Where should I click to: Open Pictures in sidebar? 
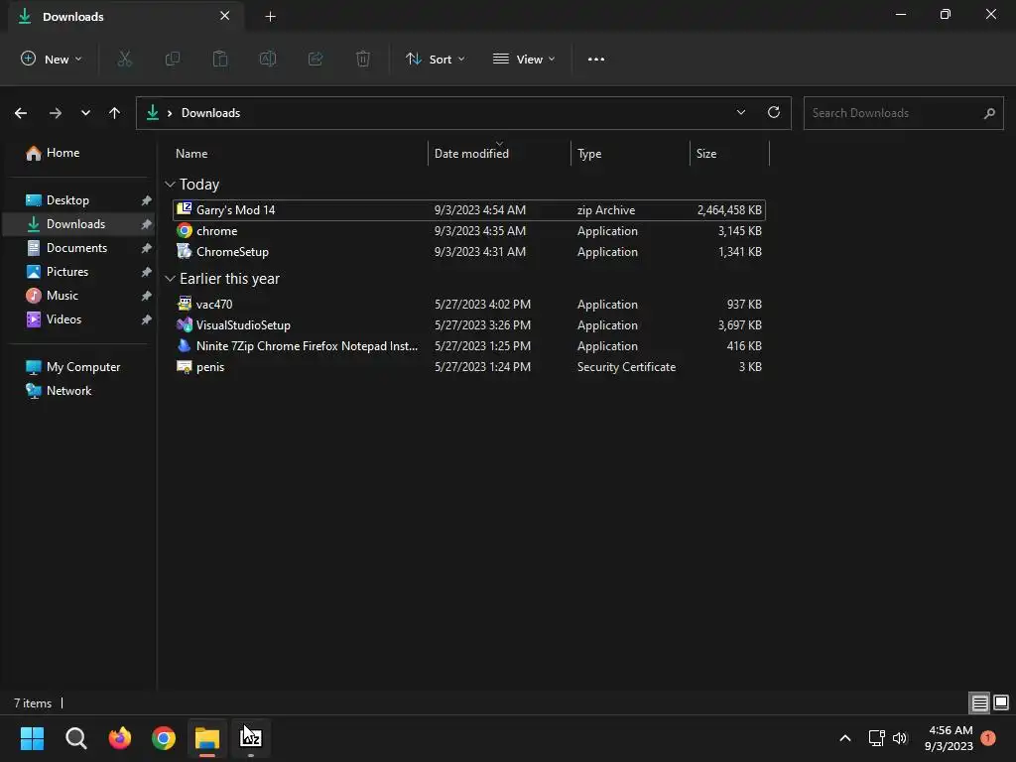tap(67, 272)
